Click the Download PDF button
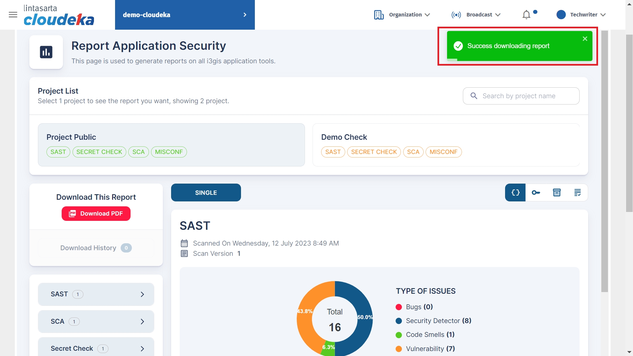This screenshot has width=633, height=356. (x=96, y=214)
